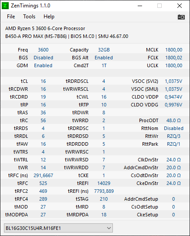190x236 pixels.
Task: Click the AMD Ryzen 5 3600 processor name
Action: pos(45,28)
